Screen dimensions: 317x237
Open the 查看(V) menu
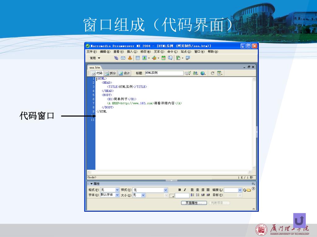pyautogui.click(x=119, y=52)
